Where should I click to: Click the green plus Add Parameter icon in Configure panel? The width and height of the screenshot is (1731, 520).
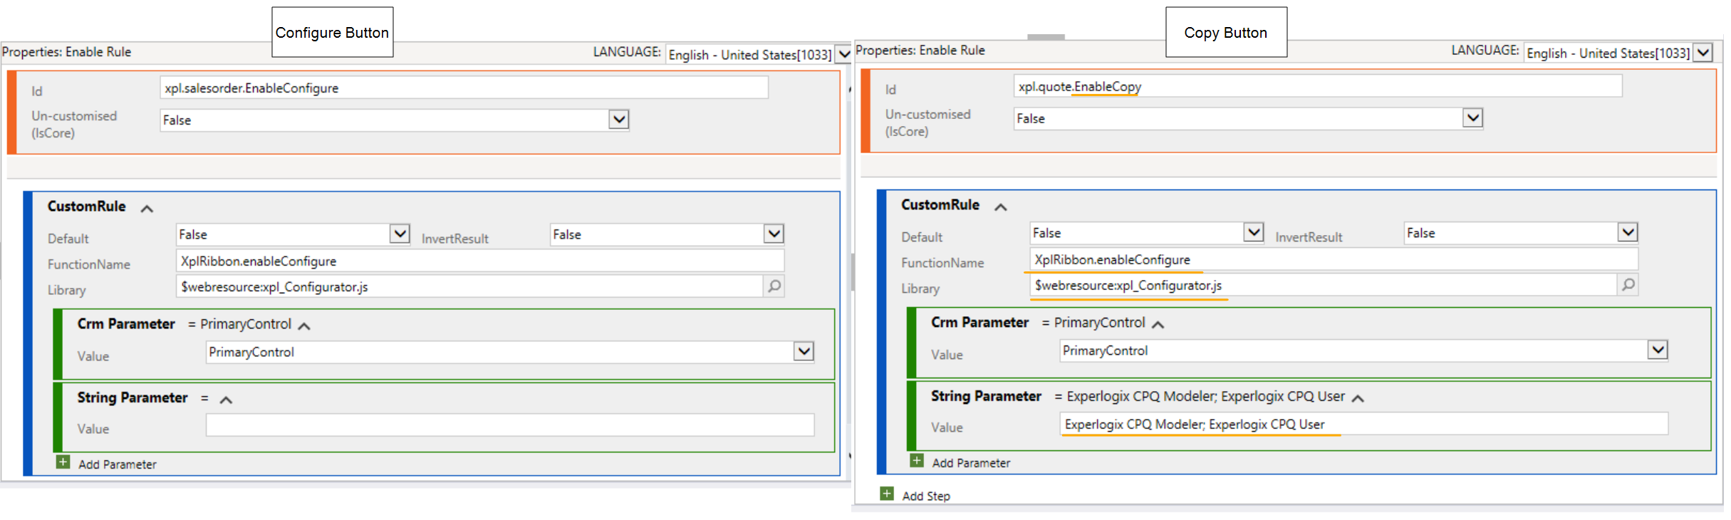[63, 462]
